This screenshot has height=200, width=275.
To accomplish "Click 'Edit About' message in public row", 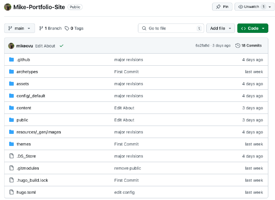I will (x=124, y=120).
